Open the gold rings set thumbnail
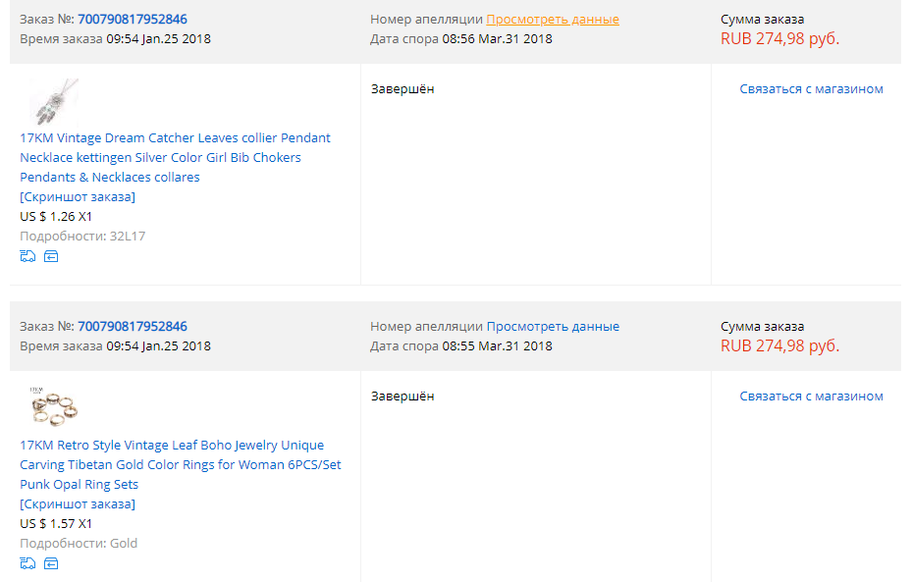Viewport: 912px width, 582px height. [52, 407]
